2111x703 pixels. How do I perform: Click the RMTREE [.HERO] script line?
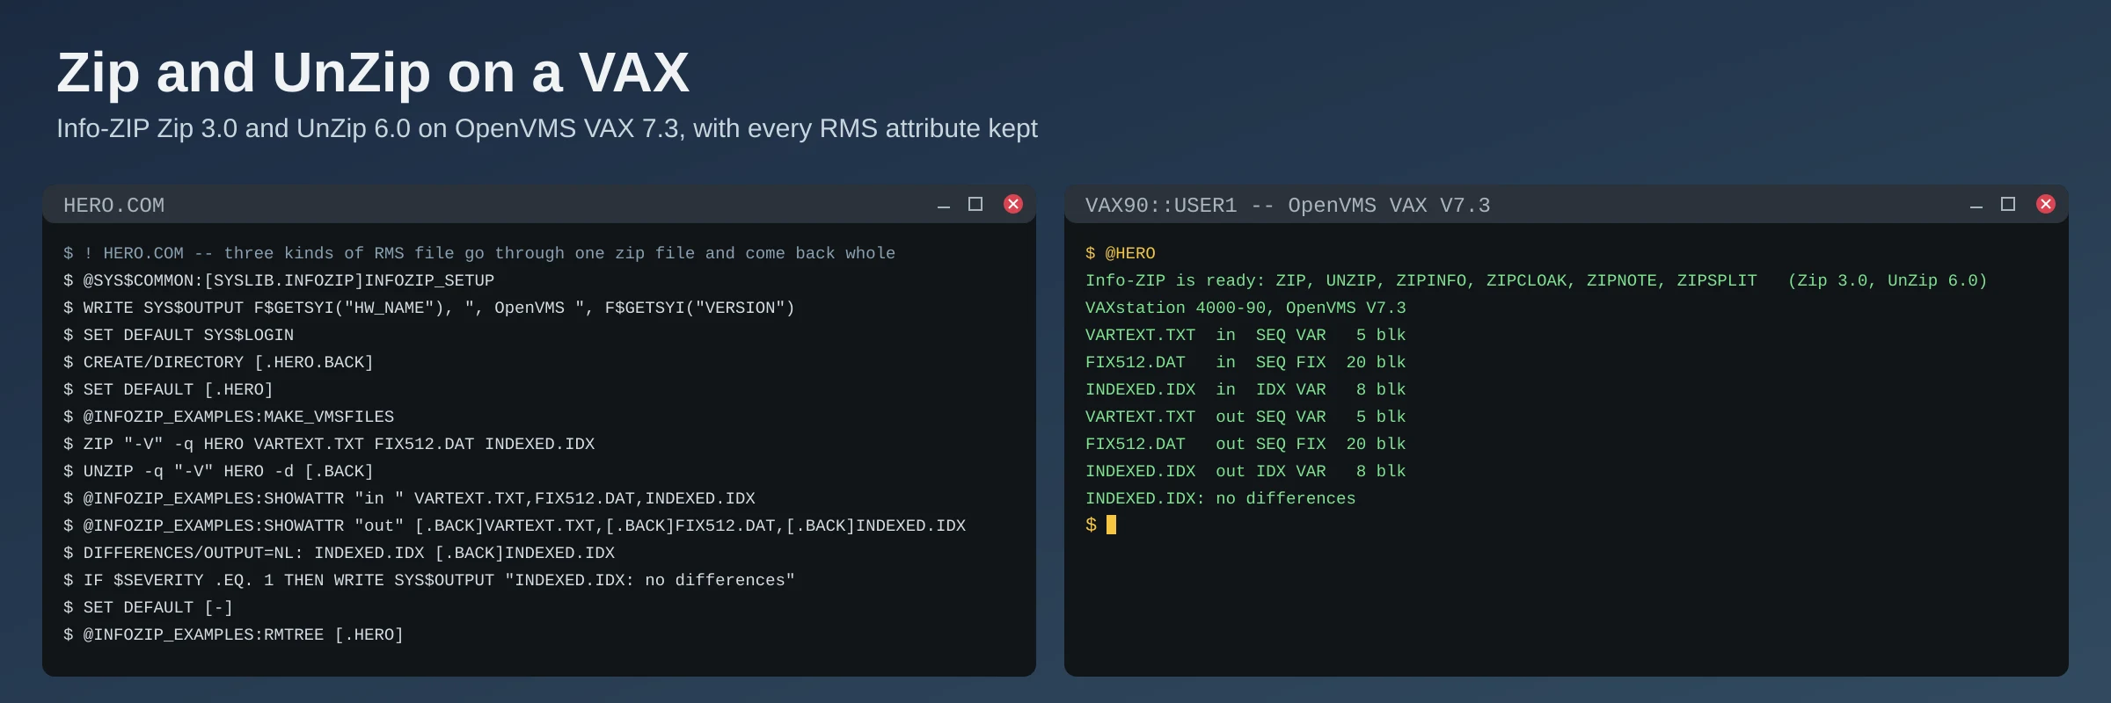233,634
